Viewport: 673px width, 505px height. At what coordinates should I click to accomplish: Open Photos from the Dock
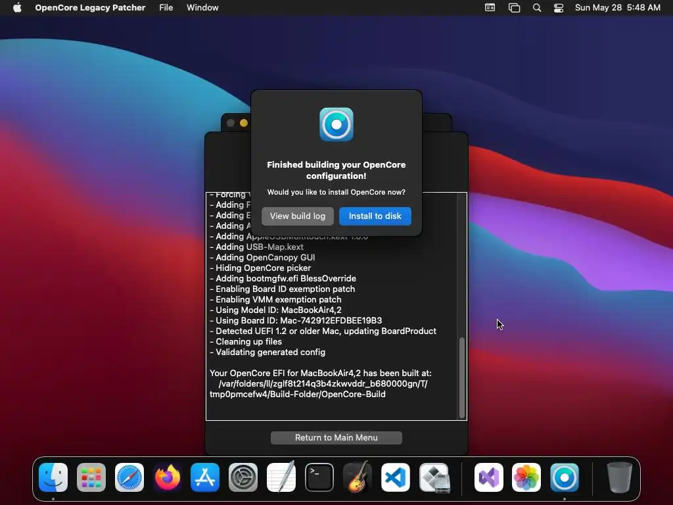pyautogui.click(x=526, y=477)
